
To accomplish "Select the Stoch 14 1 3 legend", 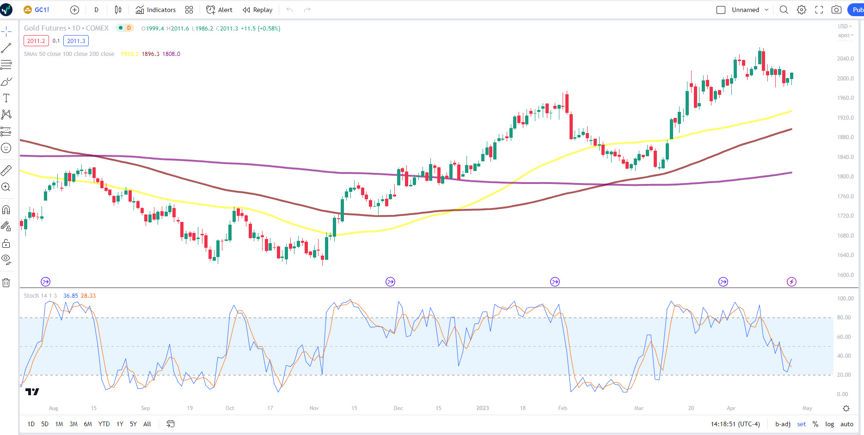I will (40, 296).
